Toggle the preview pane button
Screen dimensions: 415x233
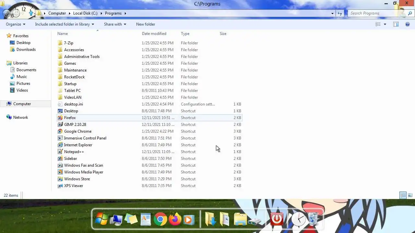(396, 24)
